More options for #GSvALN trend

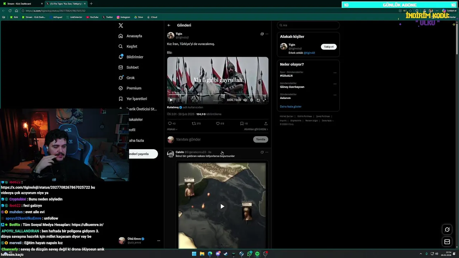pyautogui.click(x=335, y=73)
